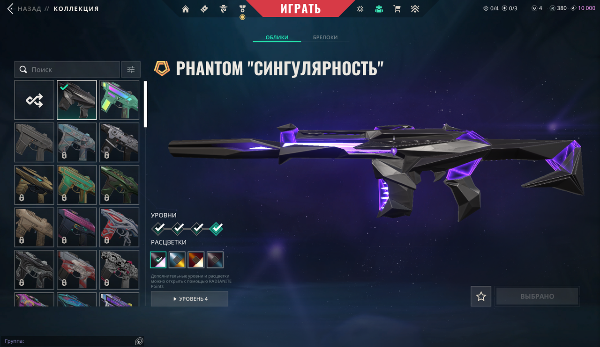Select the second level checkmark diamond
Image resolution: width=600 pixels, height=347 pixels.
[x=178, y=228]
